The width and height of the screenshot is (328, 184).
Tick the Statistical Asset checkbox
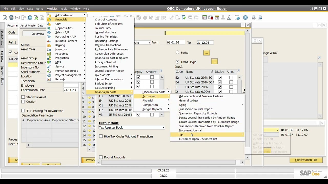pyautogui.click(x=23, y=97)
